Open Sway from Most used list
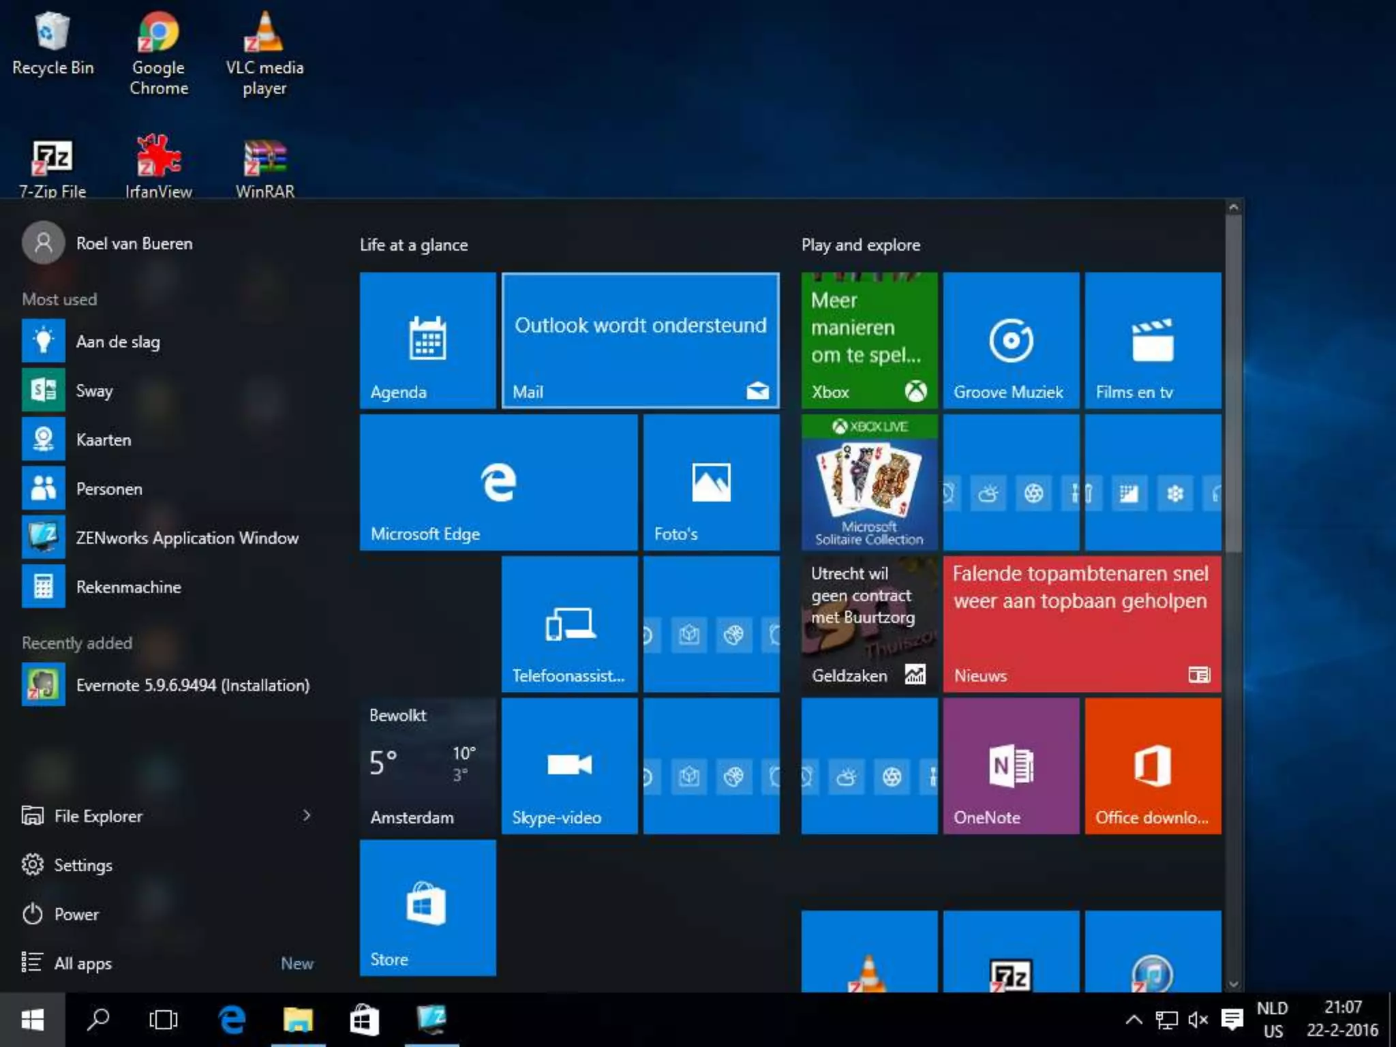The width and height of the screenshot is (1396, 1047). [x=170, y=389]
